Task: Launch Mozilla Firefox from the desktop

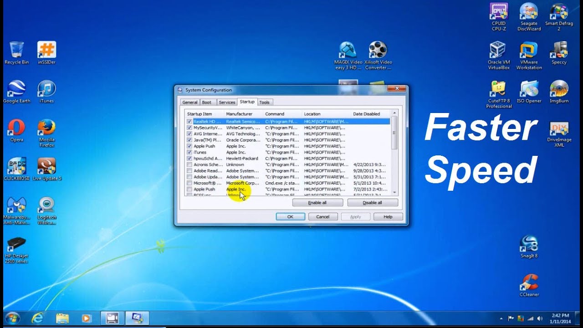Action: pyautogui.click(x=46, y=133)
